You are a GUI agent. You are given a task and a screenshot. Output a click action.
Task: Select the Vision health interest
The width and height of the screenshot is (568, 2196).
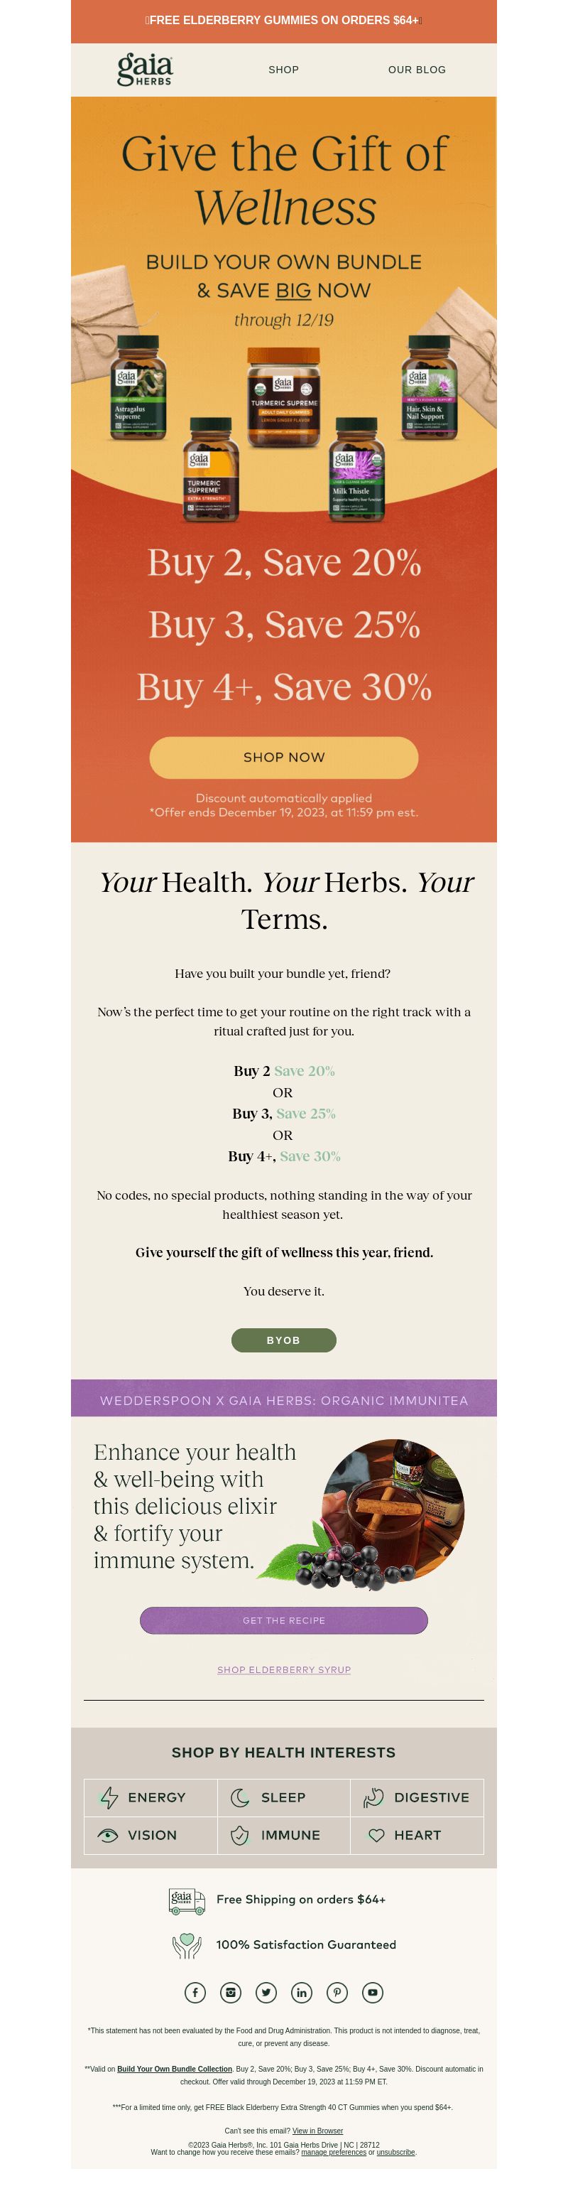[x=151, y=1834]
